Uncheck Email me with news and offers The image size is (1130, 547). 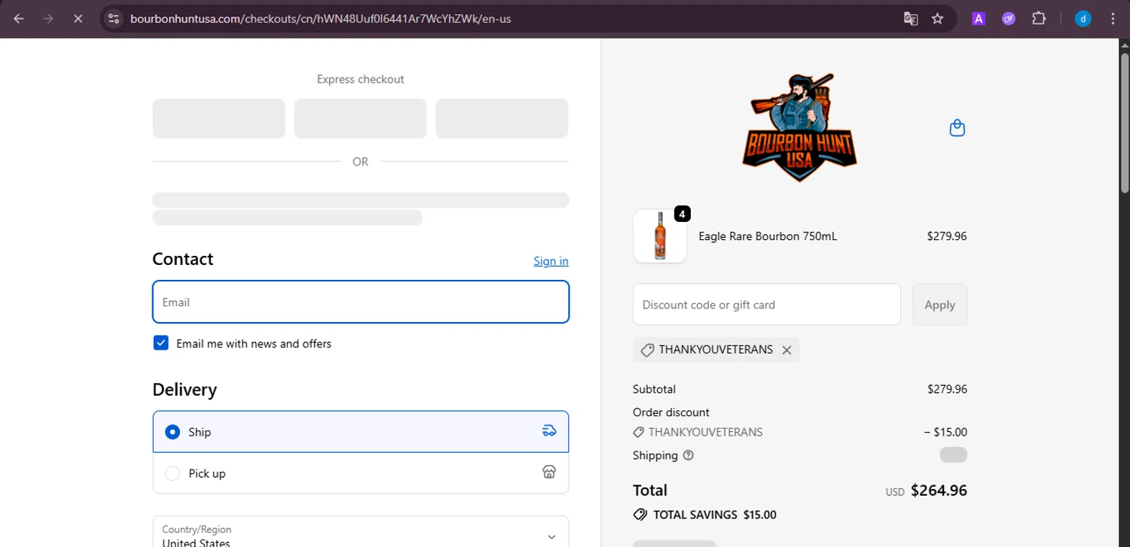coord(160,343)
